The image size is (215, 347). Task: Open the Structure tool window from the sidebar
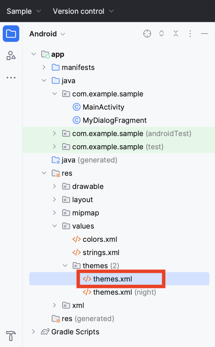coord(11,56)
